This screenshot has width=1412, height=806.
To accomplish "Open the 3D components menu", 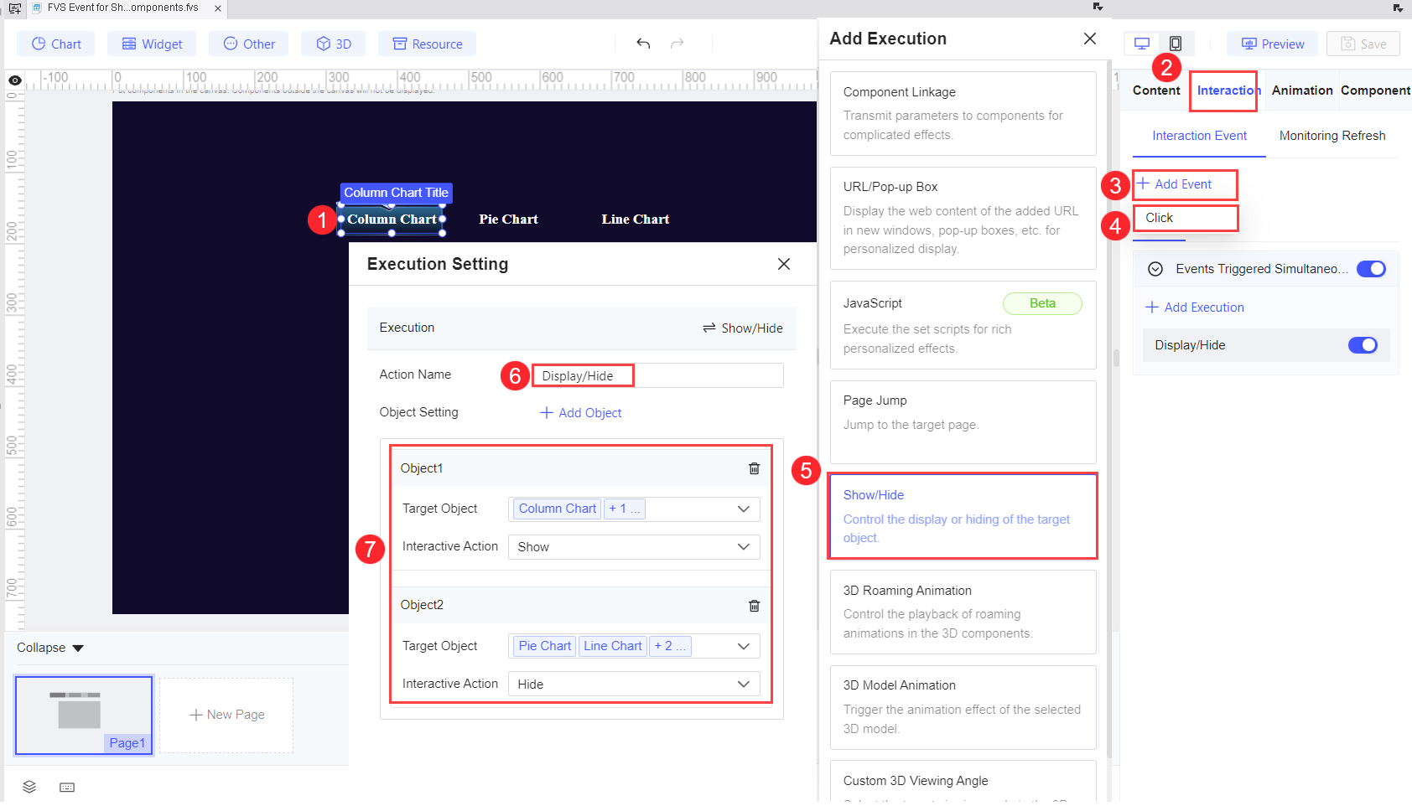I will (334, 44).
